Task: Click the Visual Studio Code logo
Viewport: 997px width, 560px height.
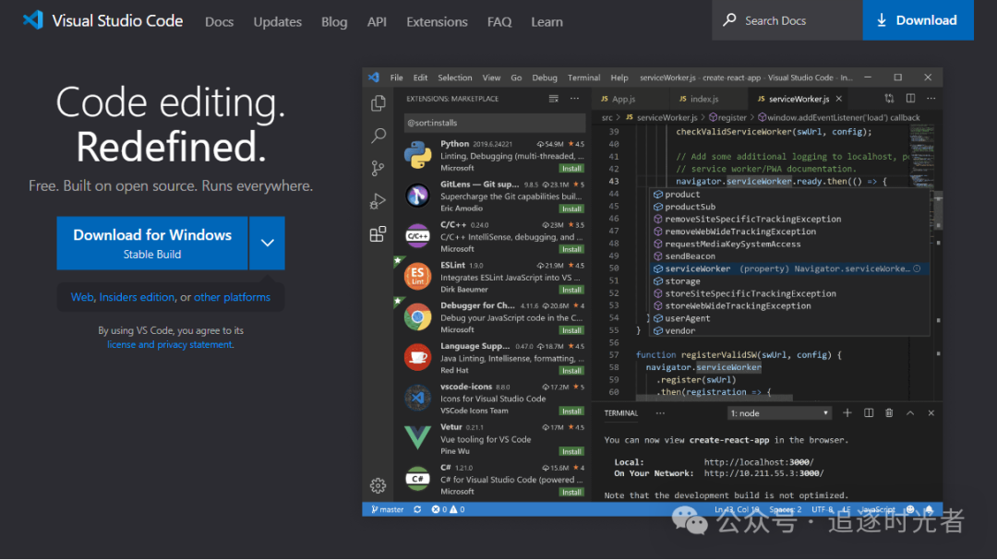Action: 33,20
